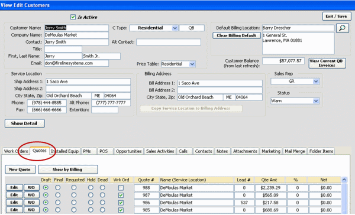This screenshot has height=215, width=355.
Task: Click WO button for quote 985
Action: [32, 210]
